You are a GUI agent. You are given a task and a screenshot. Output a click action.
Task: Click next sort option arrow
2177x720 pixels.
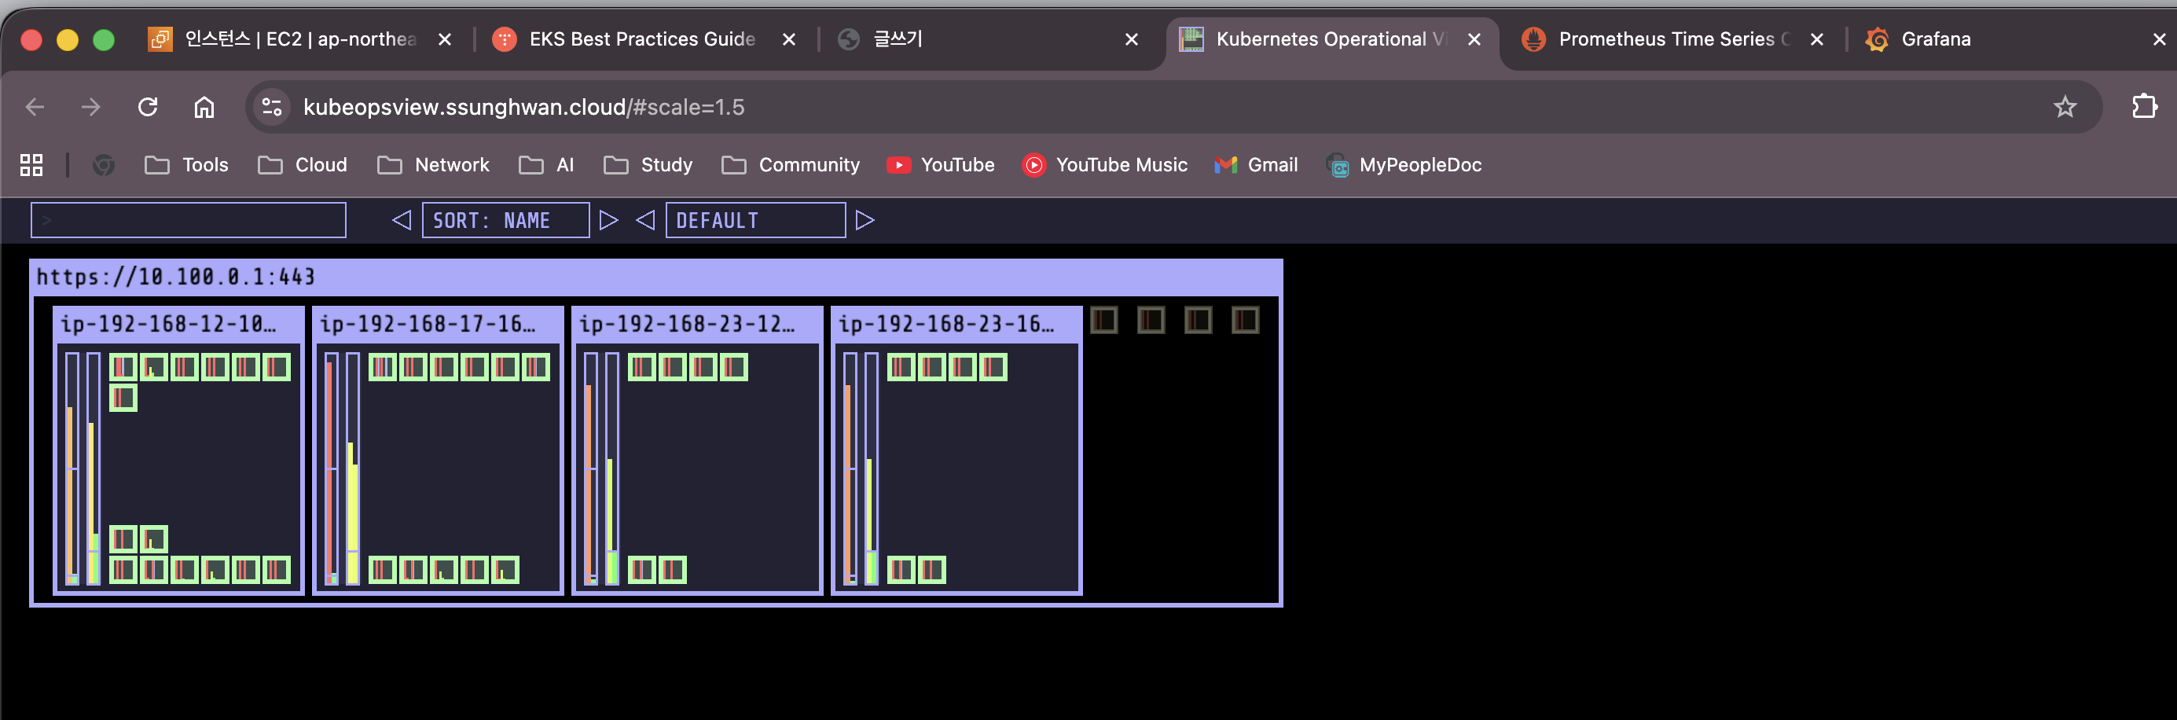pyautogui.click(x=608, y=220)
